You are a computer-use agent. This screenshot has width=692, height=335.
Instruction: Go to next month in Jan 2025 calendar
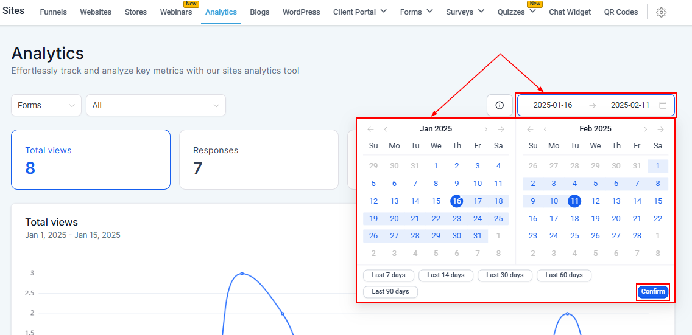pyautogui.click(x=486, y=129)
